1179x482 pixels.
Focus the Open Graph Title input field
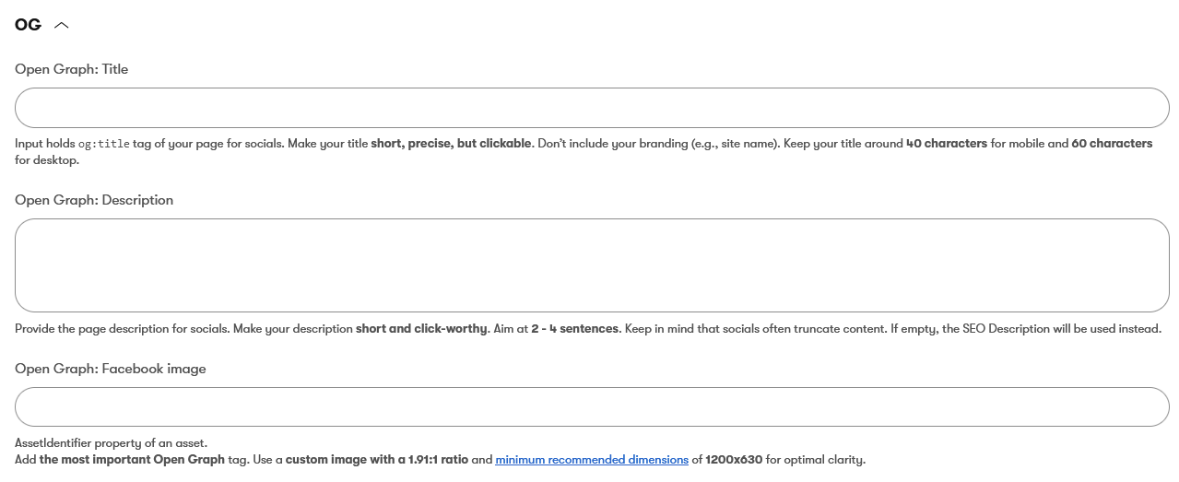[x=592, y=108]
